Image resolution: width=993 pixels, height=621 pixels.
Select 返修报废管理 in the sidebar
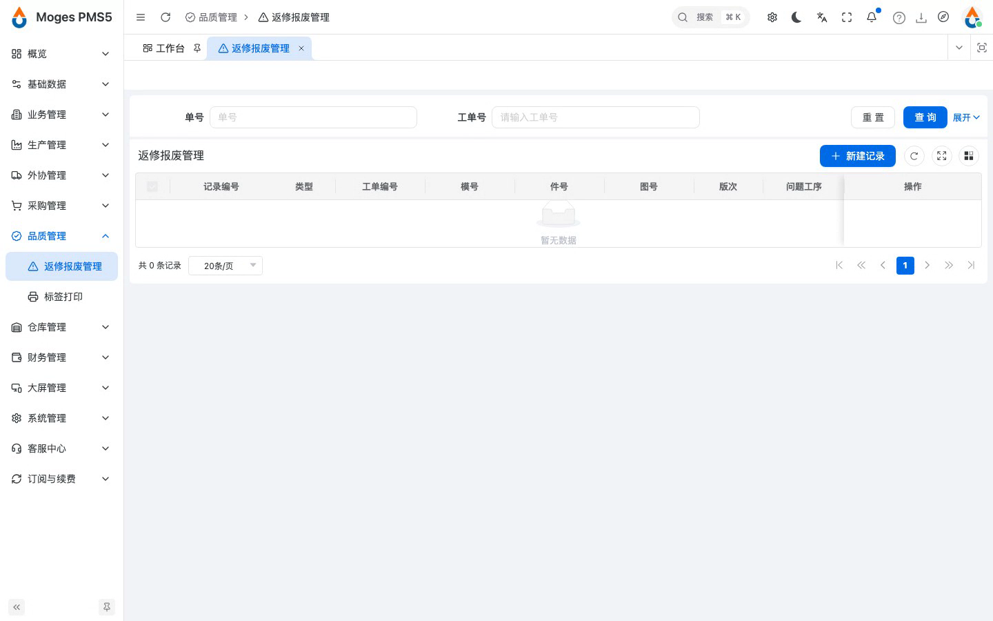(x=61, y=266)
